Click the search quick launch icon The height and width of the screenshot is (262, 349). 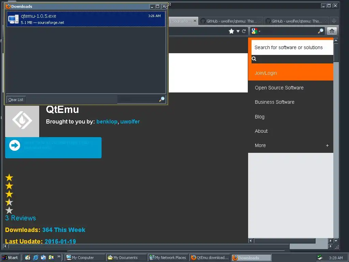[x=51, y=258]
